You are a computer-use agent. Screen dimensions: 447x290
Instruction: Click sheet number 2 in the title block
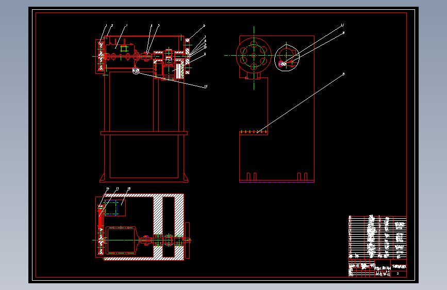point(398,273)
